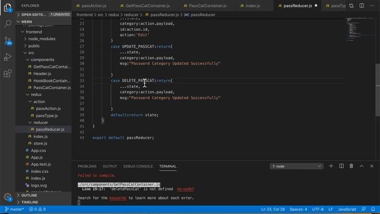Viewport: 380px width, 214px height.
Task: Click 'passReducer' symbol in breadcrumb
Action: pos(203,15)
